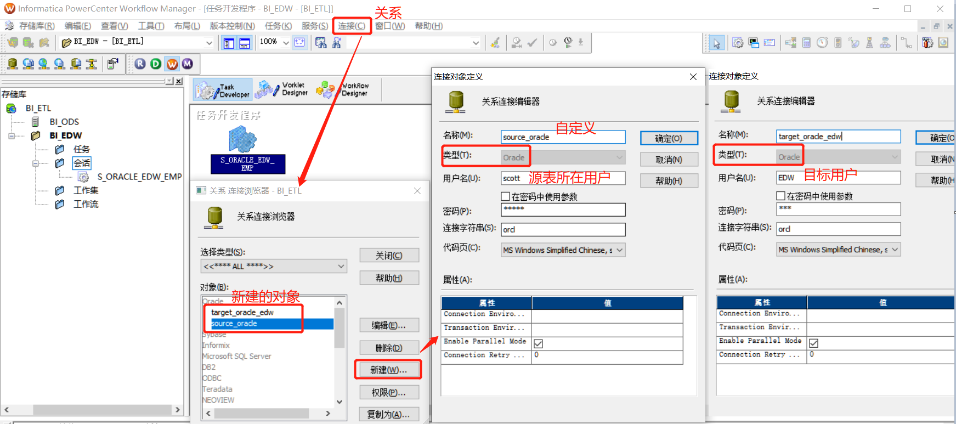Click the relational connection database toolbar icon

click(12, 64)
